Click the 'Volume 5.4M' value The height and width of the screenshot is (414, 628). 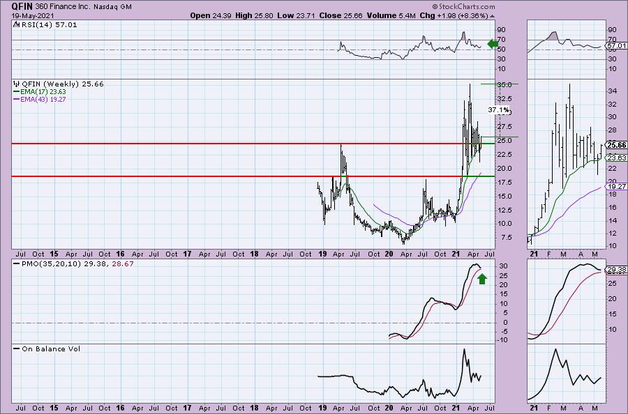(391, 15)
